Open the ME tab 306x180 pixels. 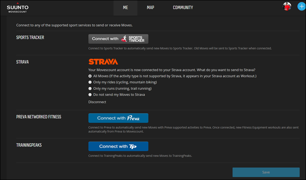click(125, 8)
